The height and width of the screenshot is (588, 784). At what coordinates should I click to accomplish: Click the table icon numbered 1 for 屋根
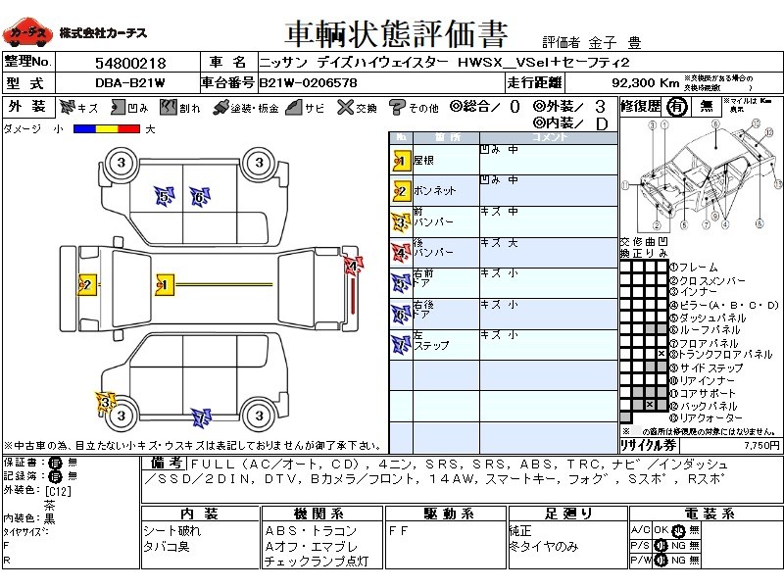click(401, 161)
